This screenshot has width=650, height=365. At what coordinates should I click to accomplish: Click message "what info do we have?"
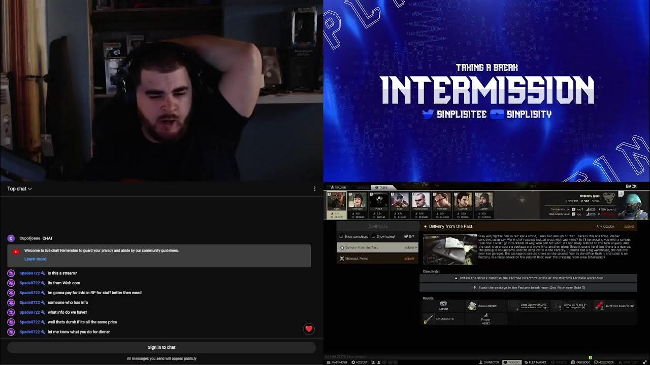(67, 312)
